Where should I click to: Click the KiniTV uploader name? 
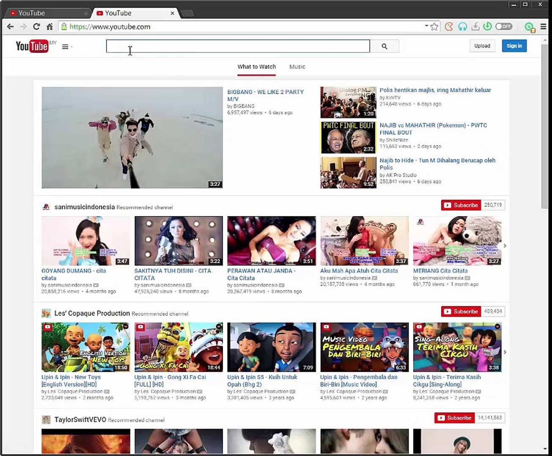point(393,98)
